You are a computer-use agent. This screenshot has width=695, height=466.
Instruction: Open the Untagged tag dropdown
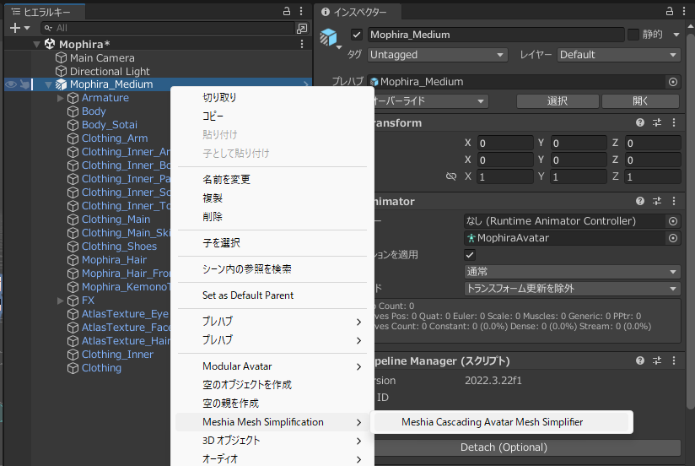click(x=437, y=55)
